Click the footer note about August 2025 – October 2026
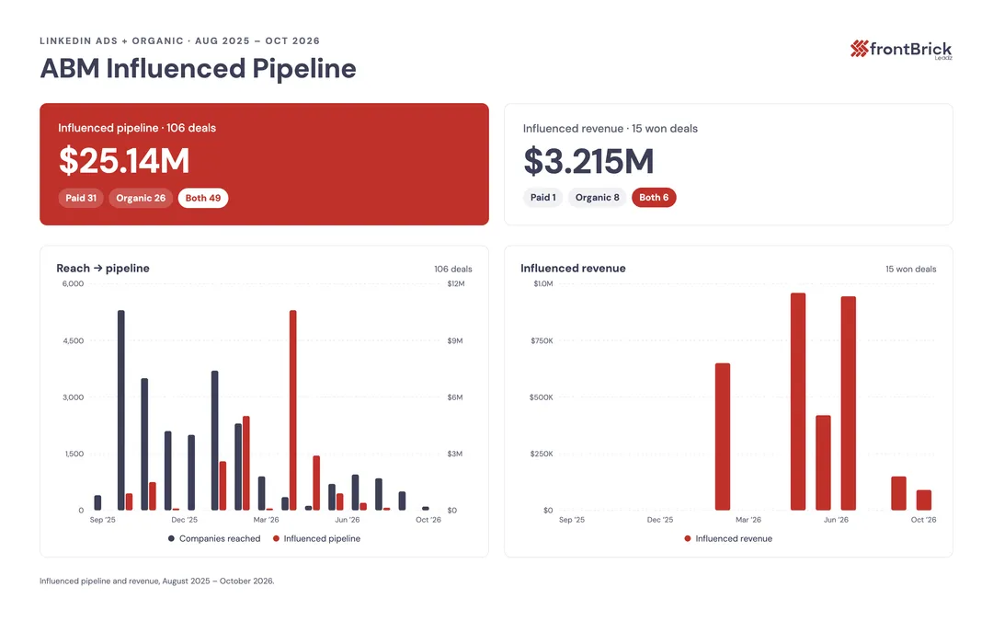The image size is (993, 621). pos(157,581)
